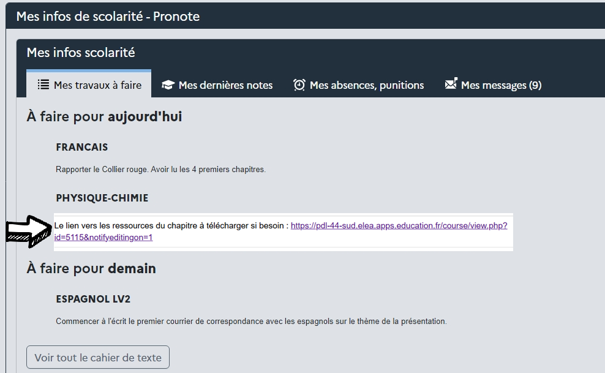Click the Spanish correspondence homework description
The image size is (605, 373).
pyautogui.click(x=251, y=321)
